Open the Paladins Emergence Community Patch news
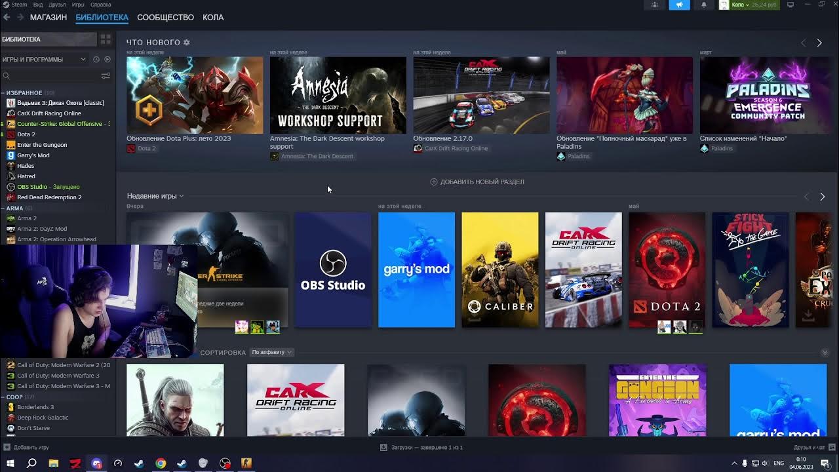Image resolution: width=839 pixels, height=472 pixels. point(766,95)
